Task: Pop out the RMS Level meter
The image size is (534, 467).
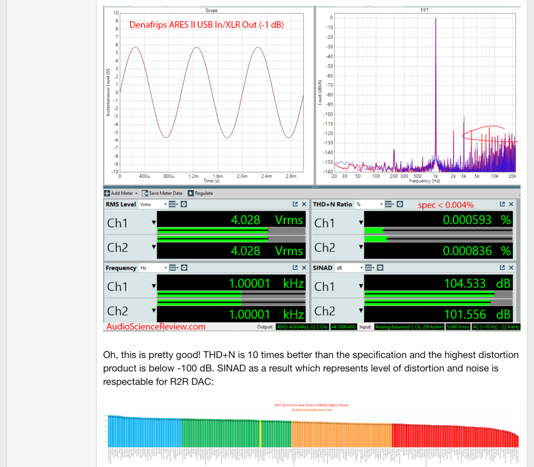Action: (x=295, y=204)
